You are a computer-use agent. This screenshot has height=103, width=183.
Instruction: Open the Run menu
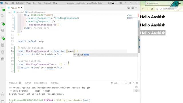click(39, 3)
